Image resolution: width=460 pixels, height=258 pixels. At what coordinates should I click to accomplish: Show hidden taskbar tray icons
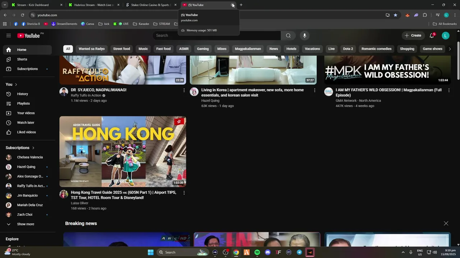pyautogui.click(x=403, y=252)
